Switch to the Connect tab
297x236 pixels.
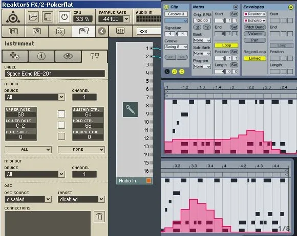[95, 56]
